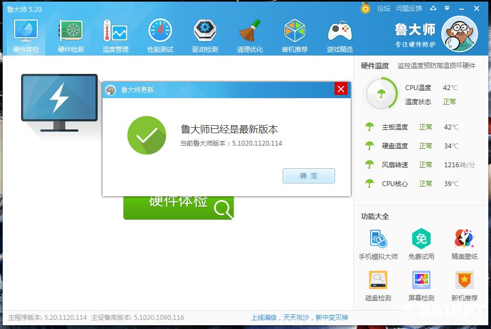Click the medal icon in title bar
The image size is (491, 329).
point(365,9)
